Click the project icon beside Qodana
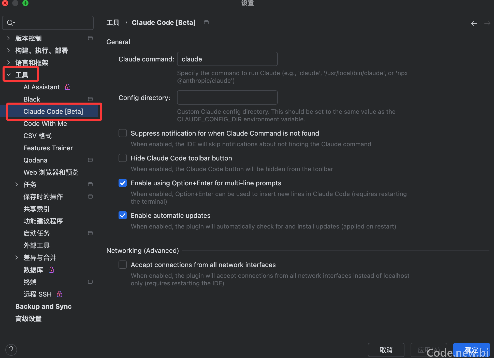 click(x=90, y=160)
